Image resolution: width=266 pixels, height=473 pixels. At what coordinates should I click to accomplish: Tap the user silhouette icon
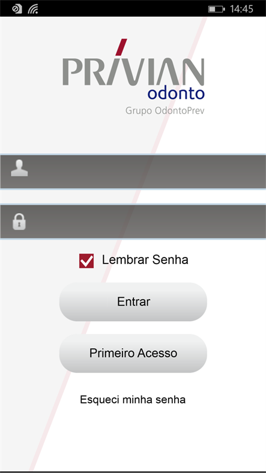pyautogui.click(x=19, y=168)
